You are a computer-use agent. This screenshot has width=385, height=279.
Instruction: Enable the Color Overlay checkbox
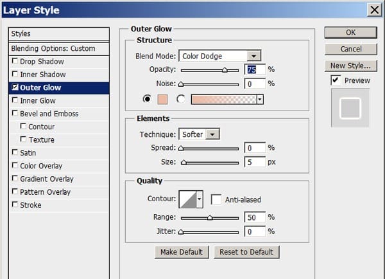coord(15,165)
